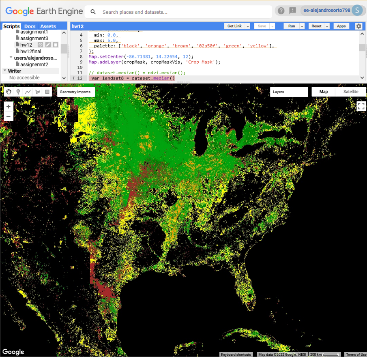The height and width of the screenshot is (357, 367).
Task: Activate the draw line tool
Action: pyautogui.click(x=28, y=92)
